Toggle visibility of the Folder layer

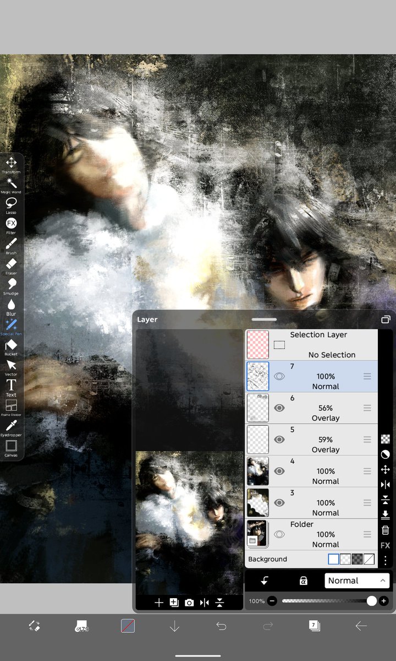coord(279,534)
